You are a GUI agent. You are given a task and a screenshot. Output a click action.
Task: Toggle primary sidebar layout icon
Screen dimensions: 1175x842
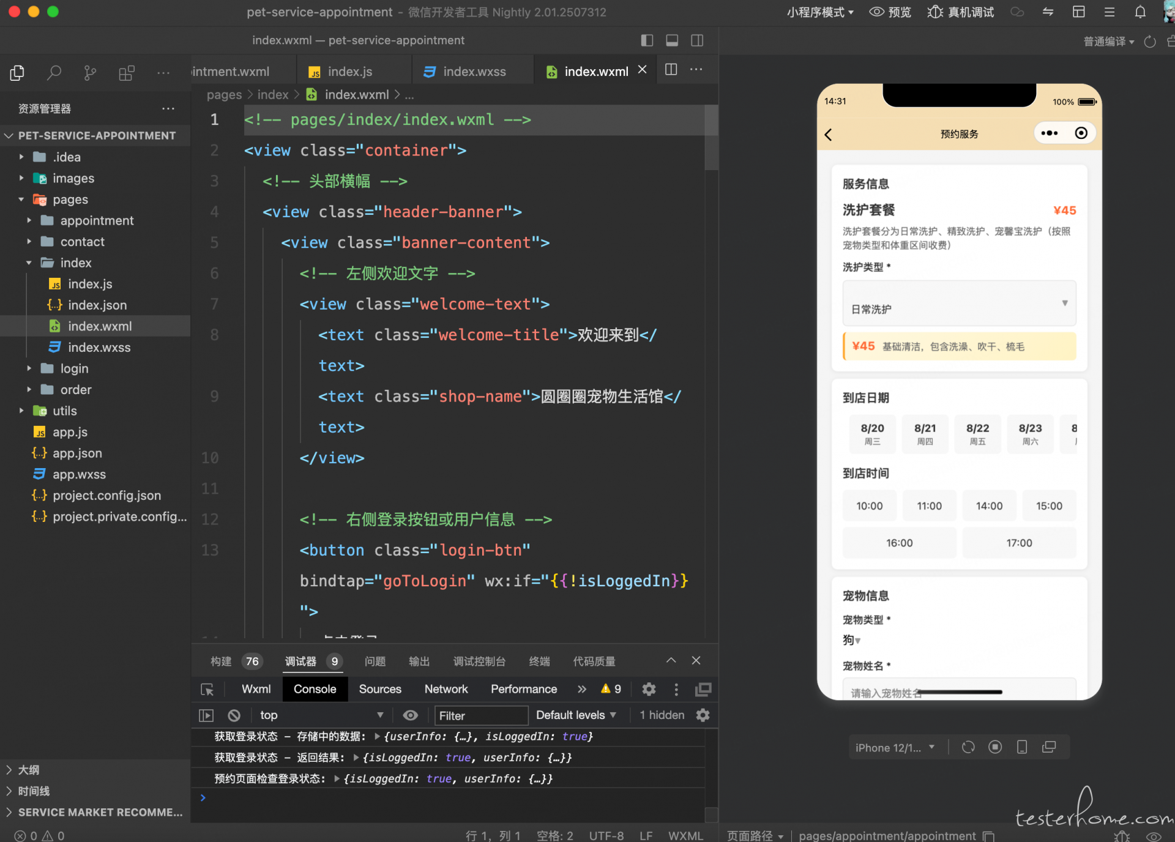point(647,40)
